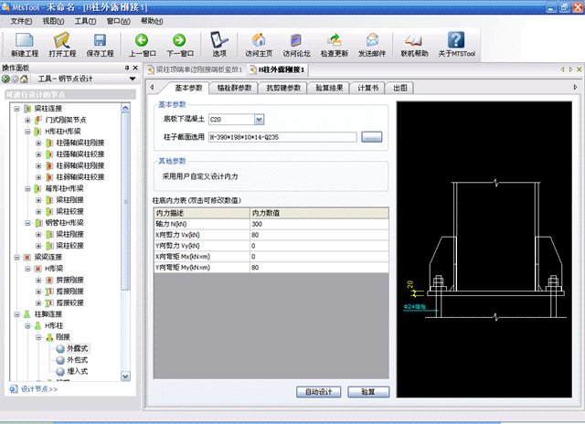
Task: Collapse the 柱脚连接 tree node
Action: (x=16, y=314)
